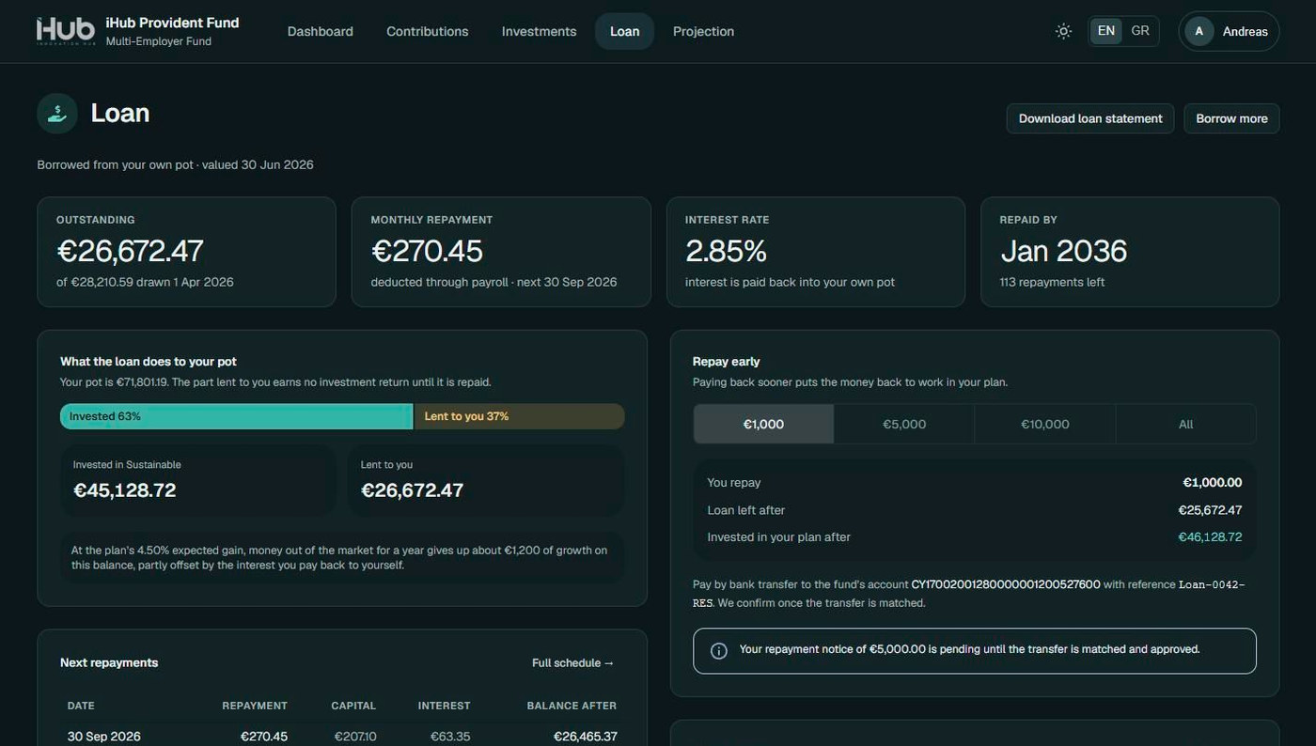This screenshot has width=1316, height=746.
Task: Click the Invested in Sustainable €45,128.72 value
Action: 125,490
